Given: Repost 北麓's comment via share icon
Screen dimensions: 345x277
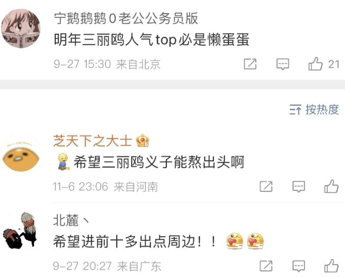Looking at the screenshot, I should point(266,266).
